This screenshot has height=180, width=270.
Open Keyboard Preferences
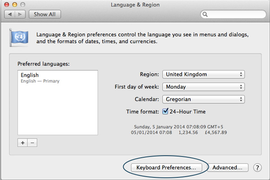click(166, 167)
